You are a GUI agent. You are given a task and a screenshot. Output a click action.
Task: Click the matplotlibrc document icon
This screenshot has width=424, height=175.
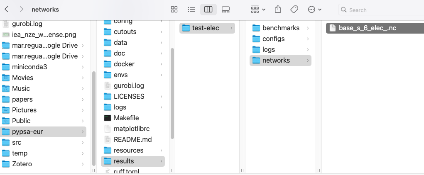click(108, 129)
